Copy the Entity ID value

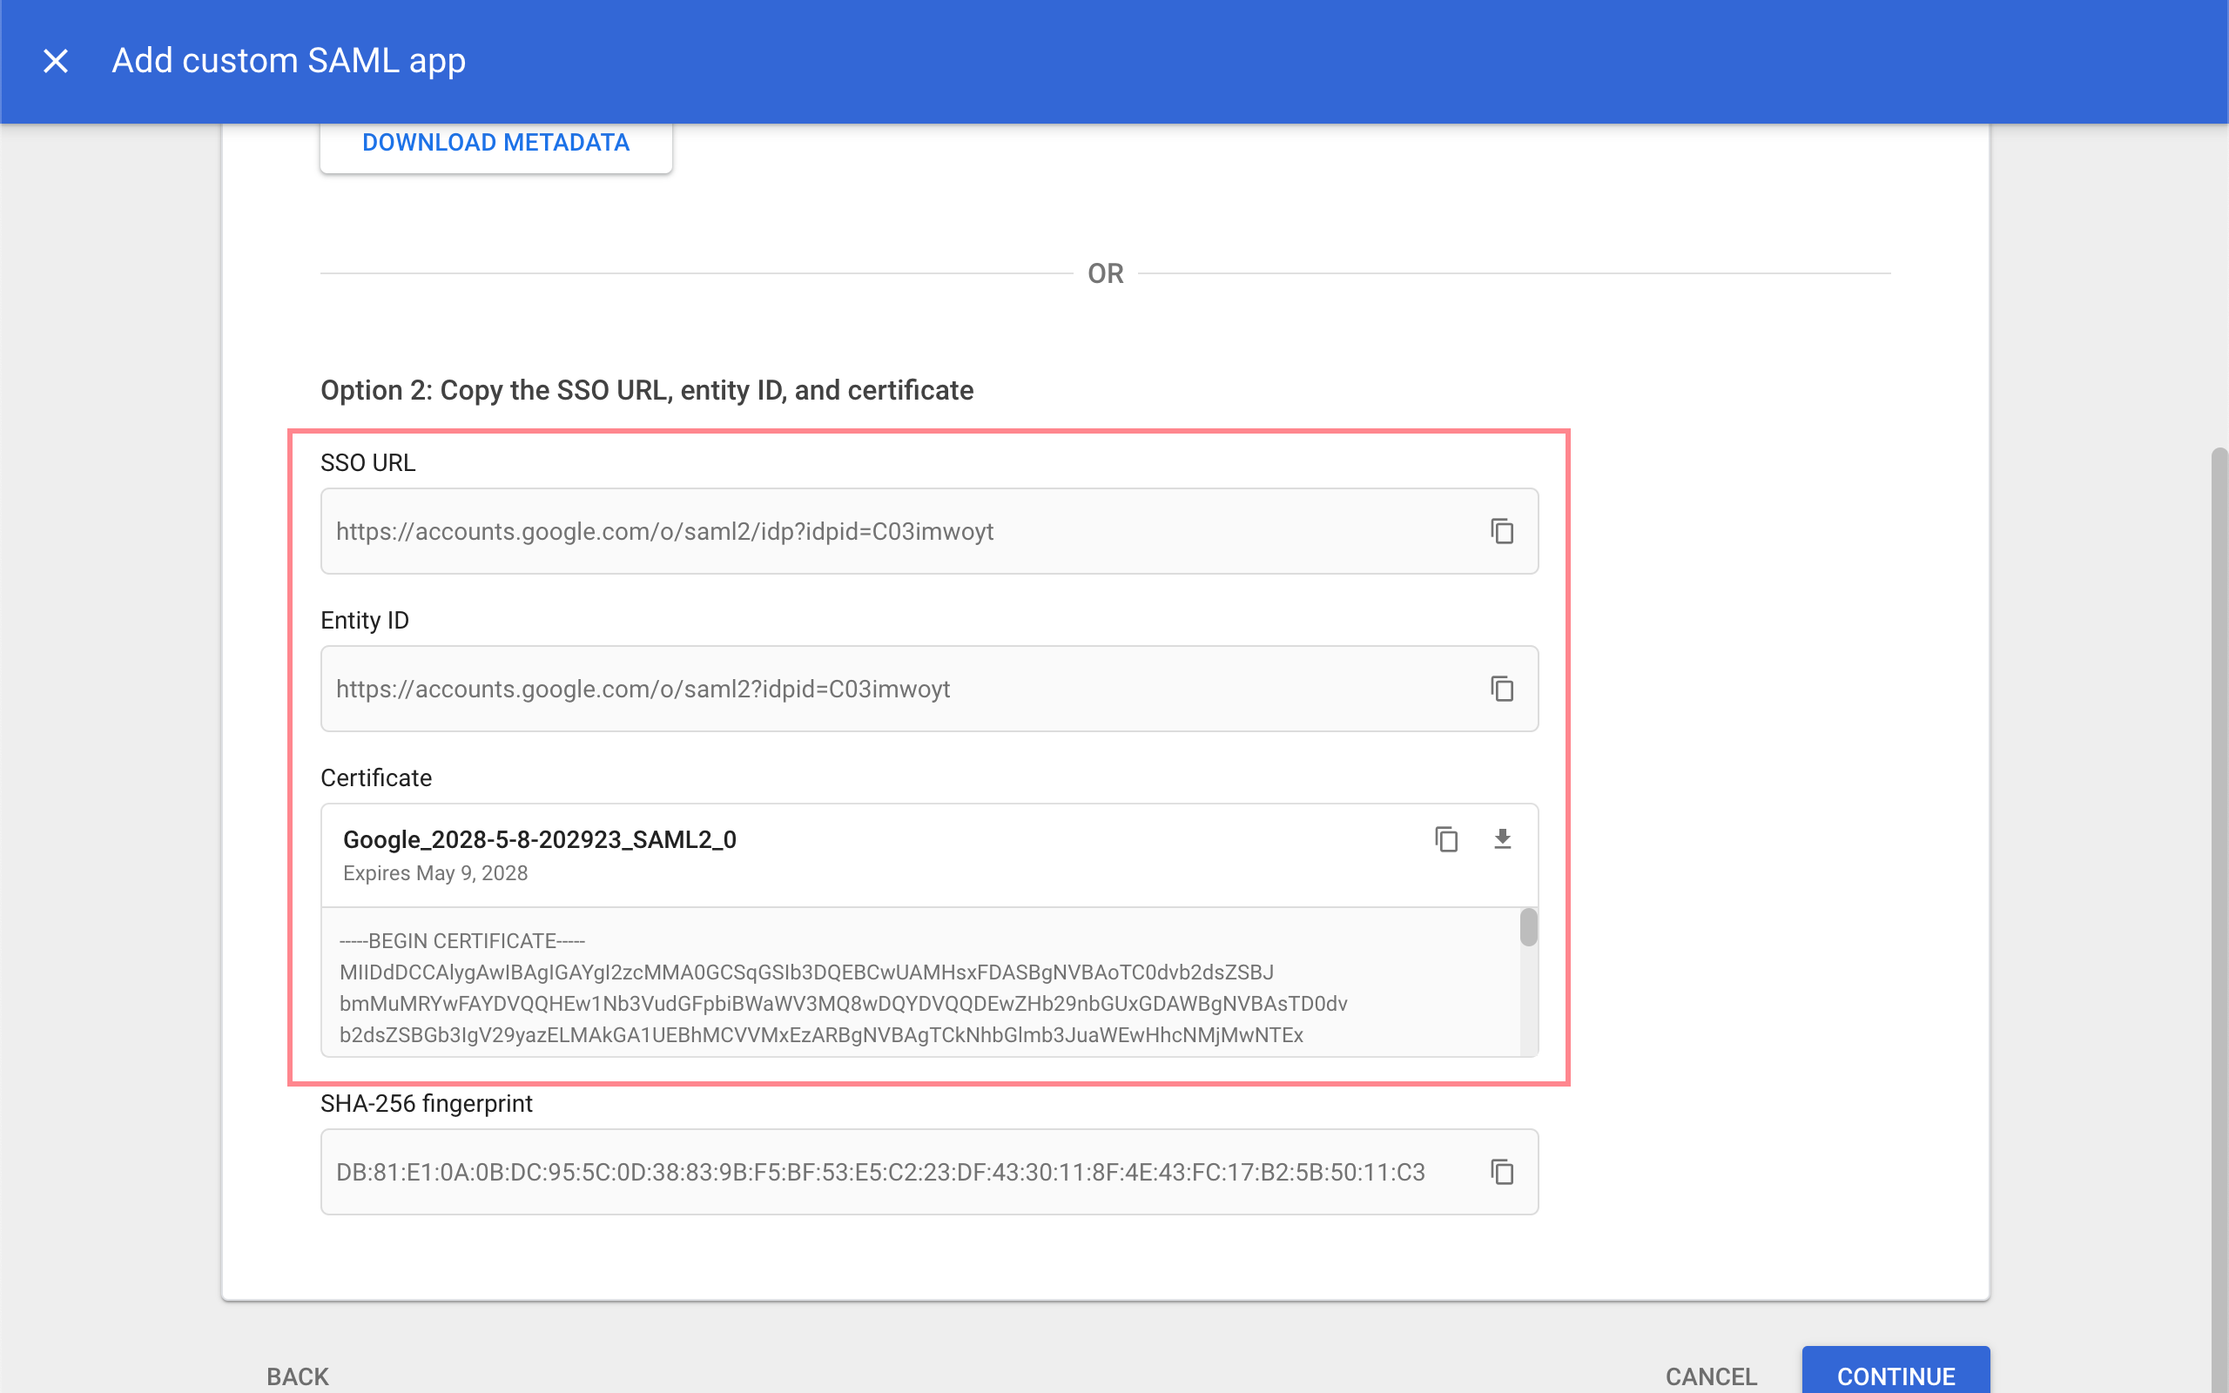[x=1501, y=690]
